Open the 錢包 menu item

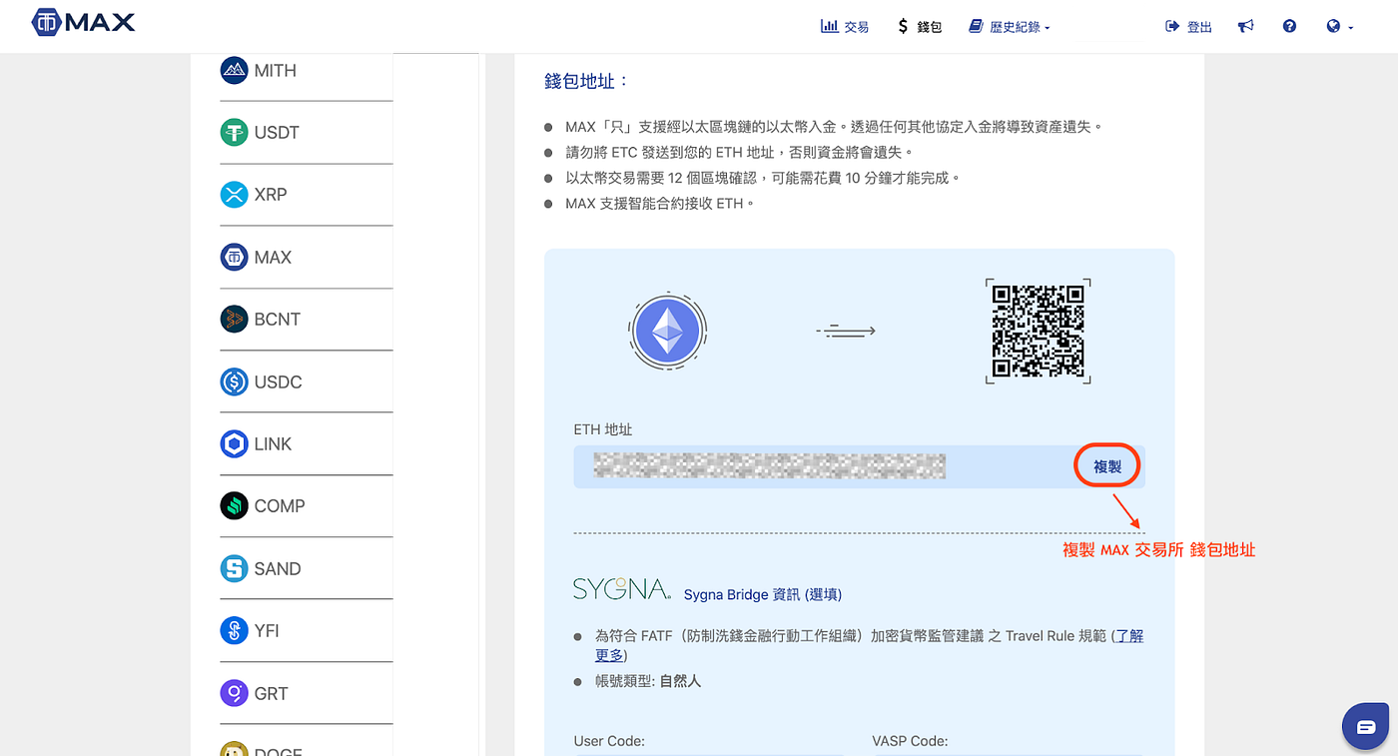tap(919, 27)
